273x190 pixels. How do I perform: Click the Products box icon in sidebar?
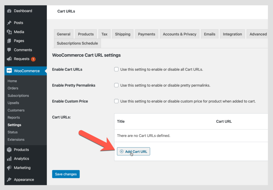click(x=9, y=149)
